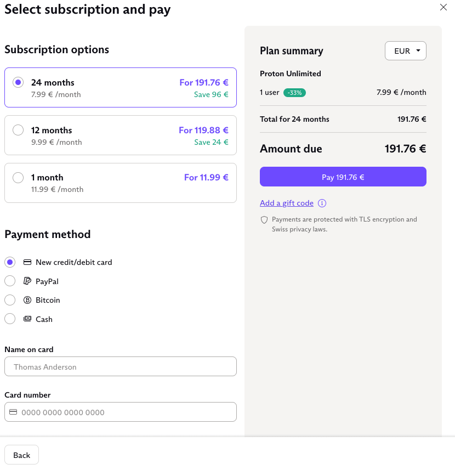The image size is (455, 470).
Task: Click the credit card icon beside New credit/debit card
Action: click(27, 262)
